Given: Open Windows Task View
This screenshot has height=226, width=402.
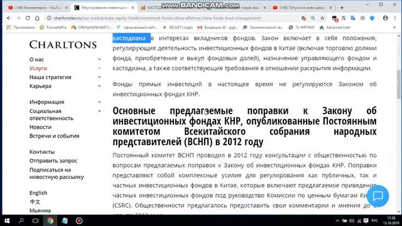Looking at the screenshot, I should click(x=35, y=220).
